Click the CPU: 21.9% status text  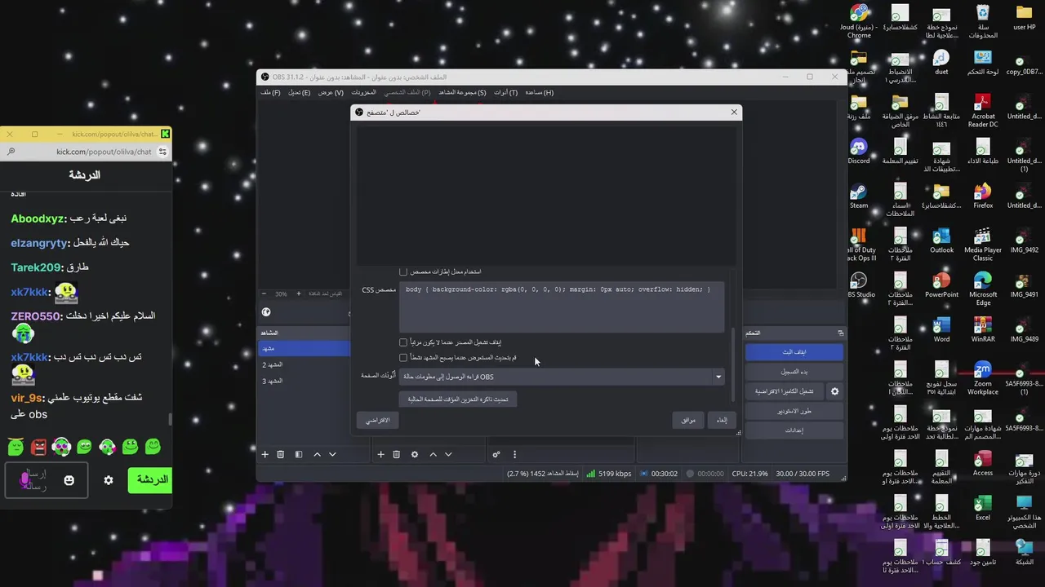(x=750, y=474)
